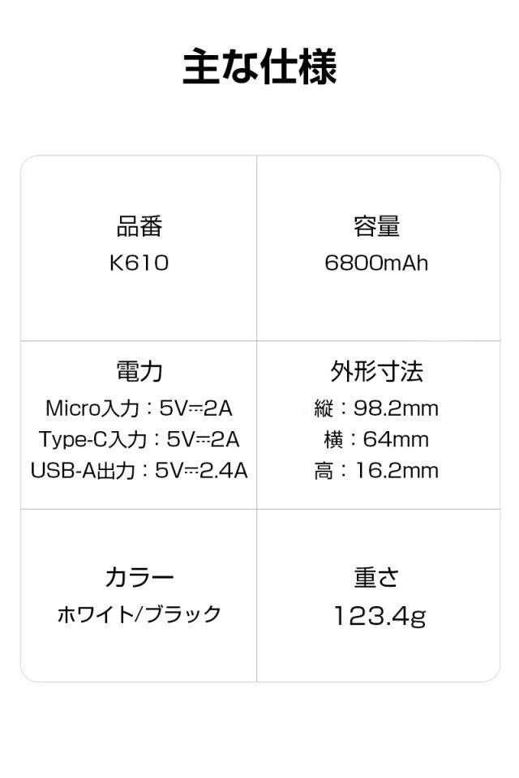Click the 高 16.2mm height line
The image size is (519, 778).
[376, 471]
